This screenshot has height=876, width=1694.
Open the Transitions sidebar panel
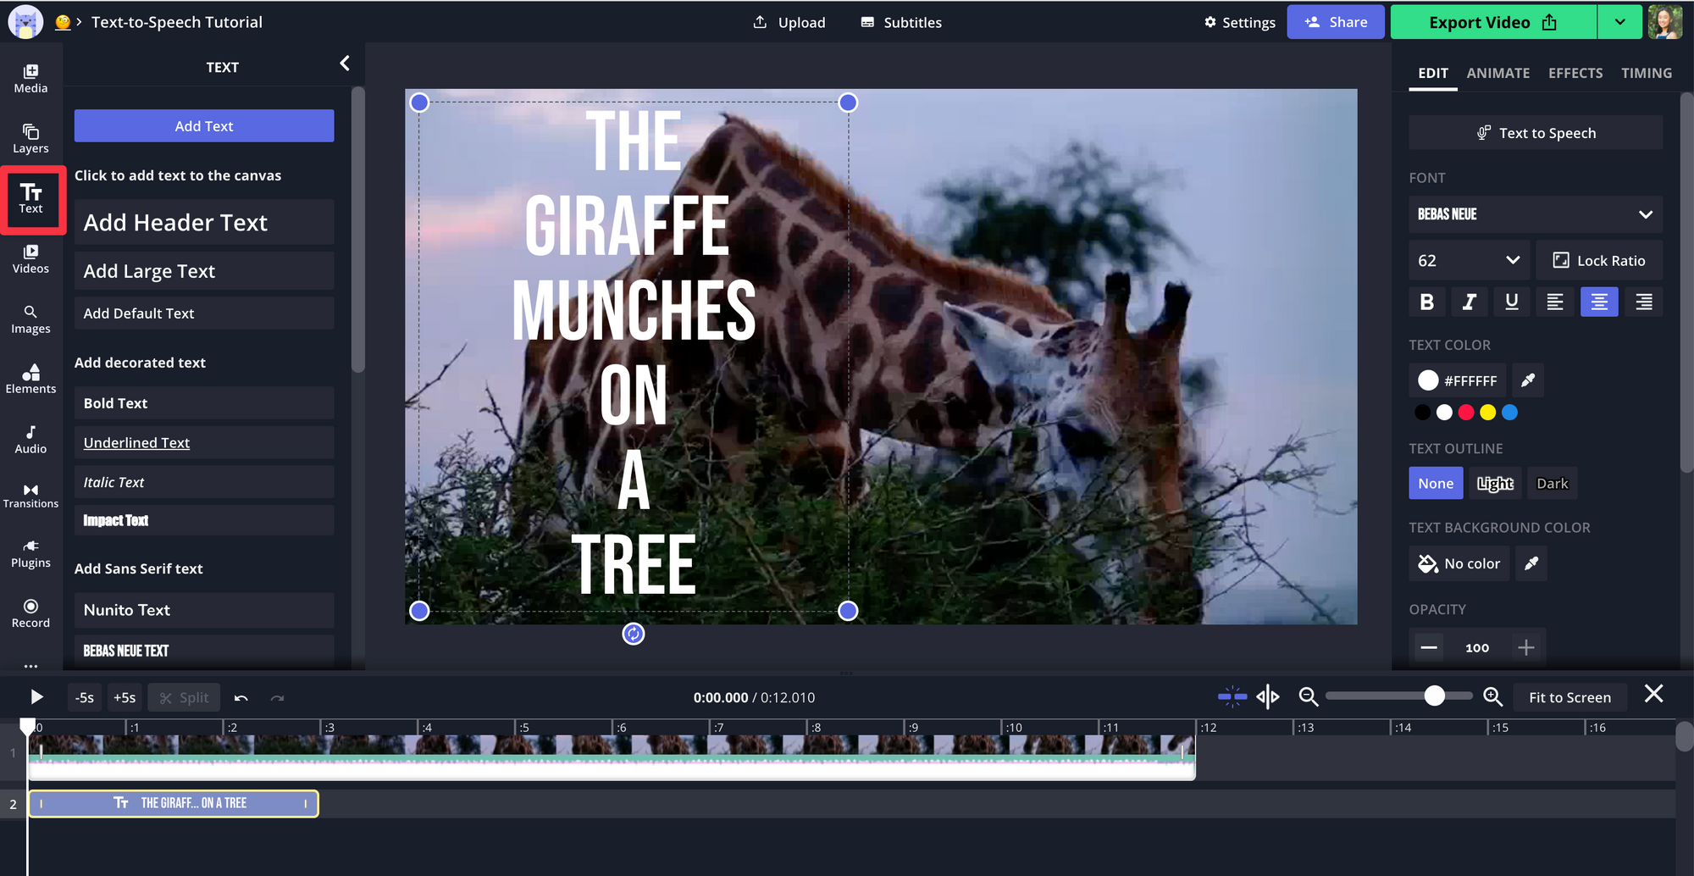click(x=30, y=496)
